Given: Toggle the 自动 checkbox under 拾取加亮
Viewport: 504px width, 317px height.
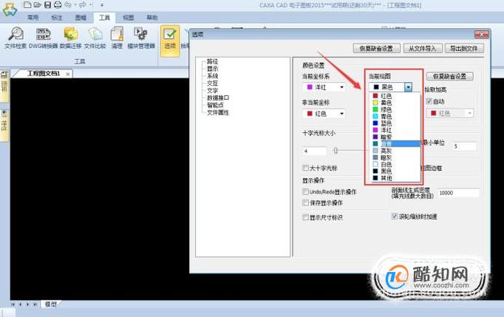Looking at the screenshot, I should tap(429, 101).
